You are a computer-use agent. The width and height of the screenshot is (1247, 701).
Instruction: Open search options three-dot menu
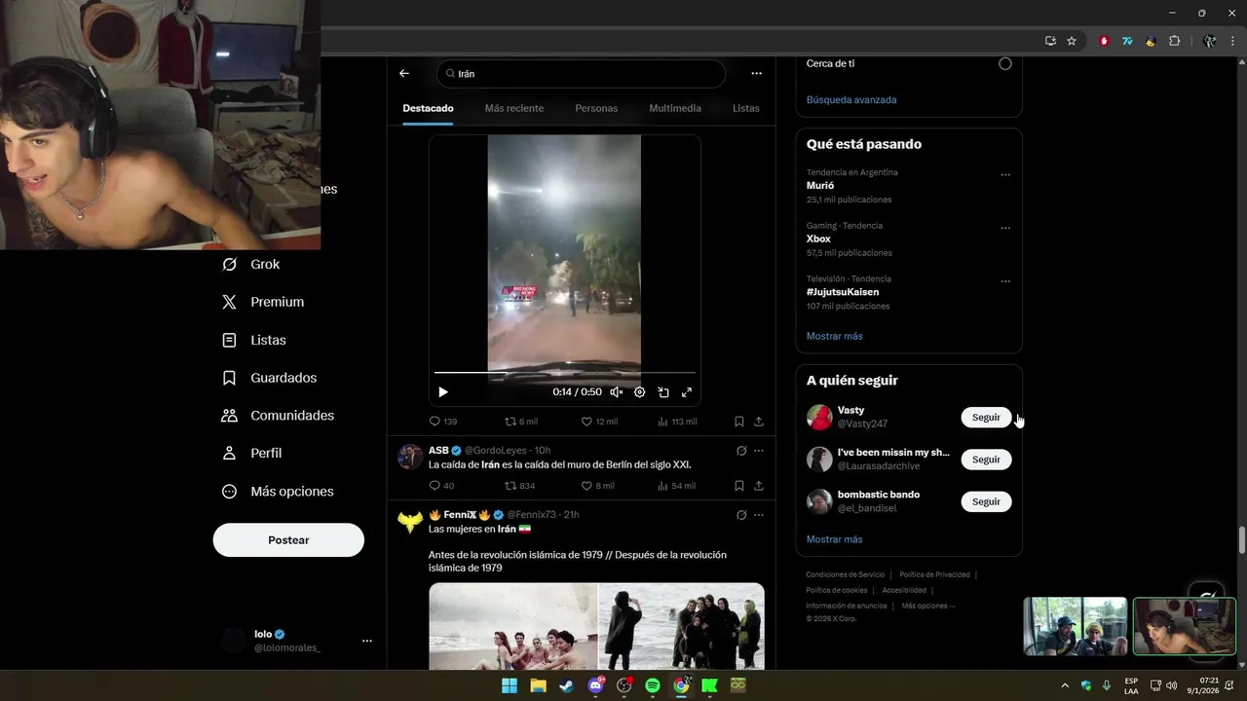click(x=756, y=73)
